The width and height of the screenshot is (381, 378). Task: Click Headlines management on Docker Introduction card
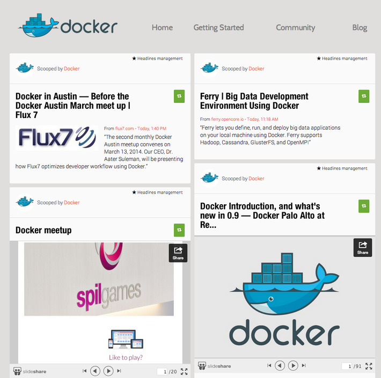coord(342,168)
